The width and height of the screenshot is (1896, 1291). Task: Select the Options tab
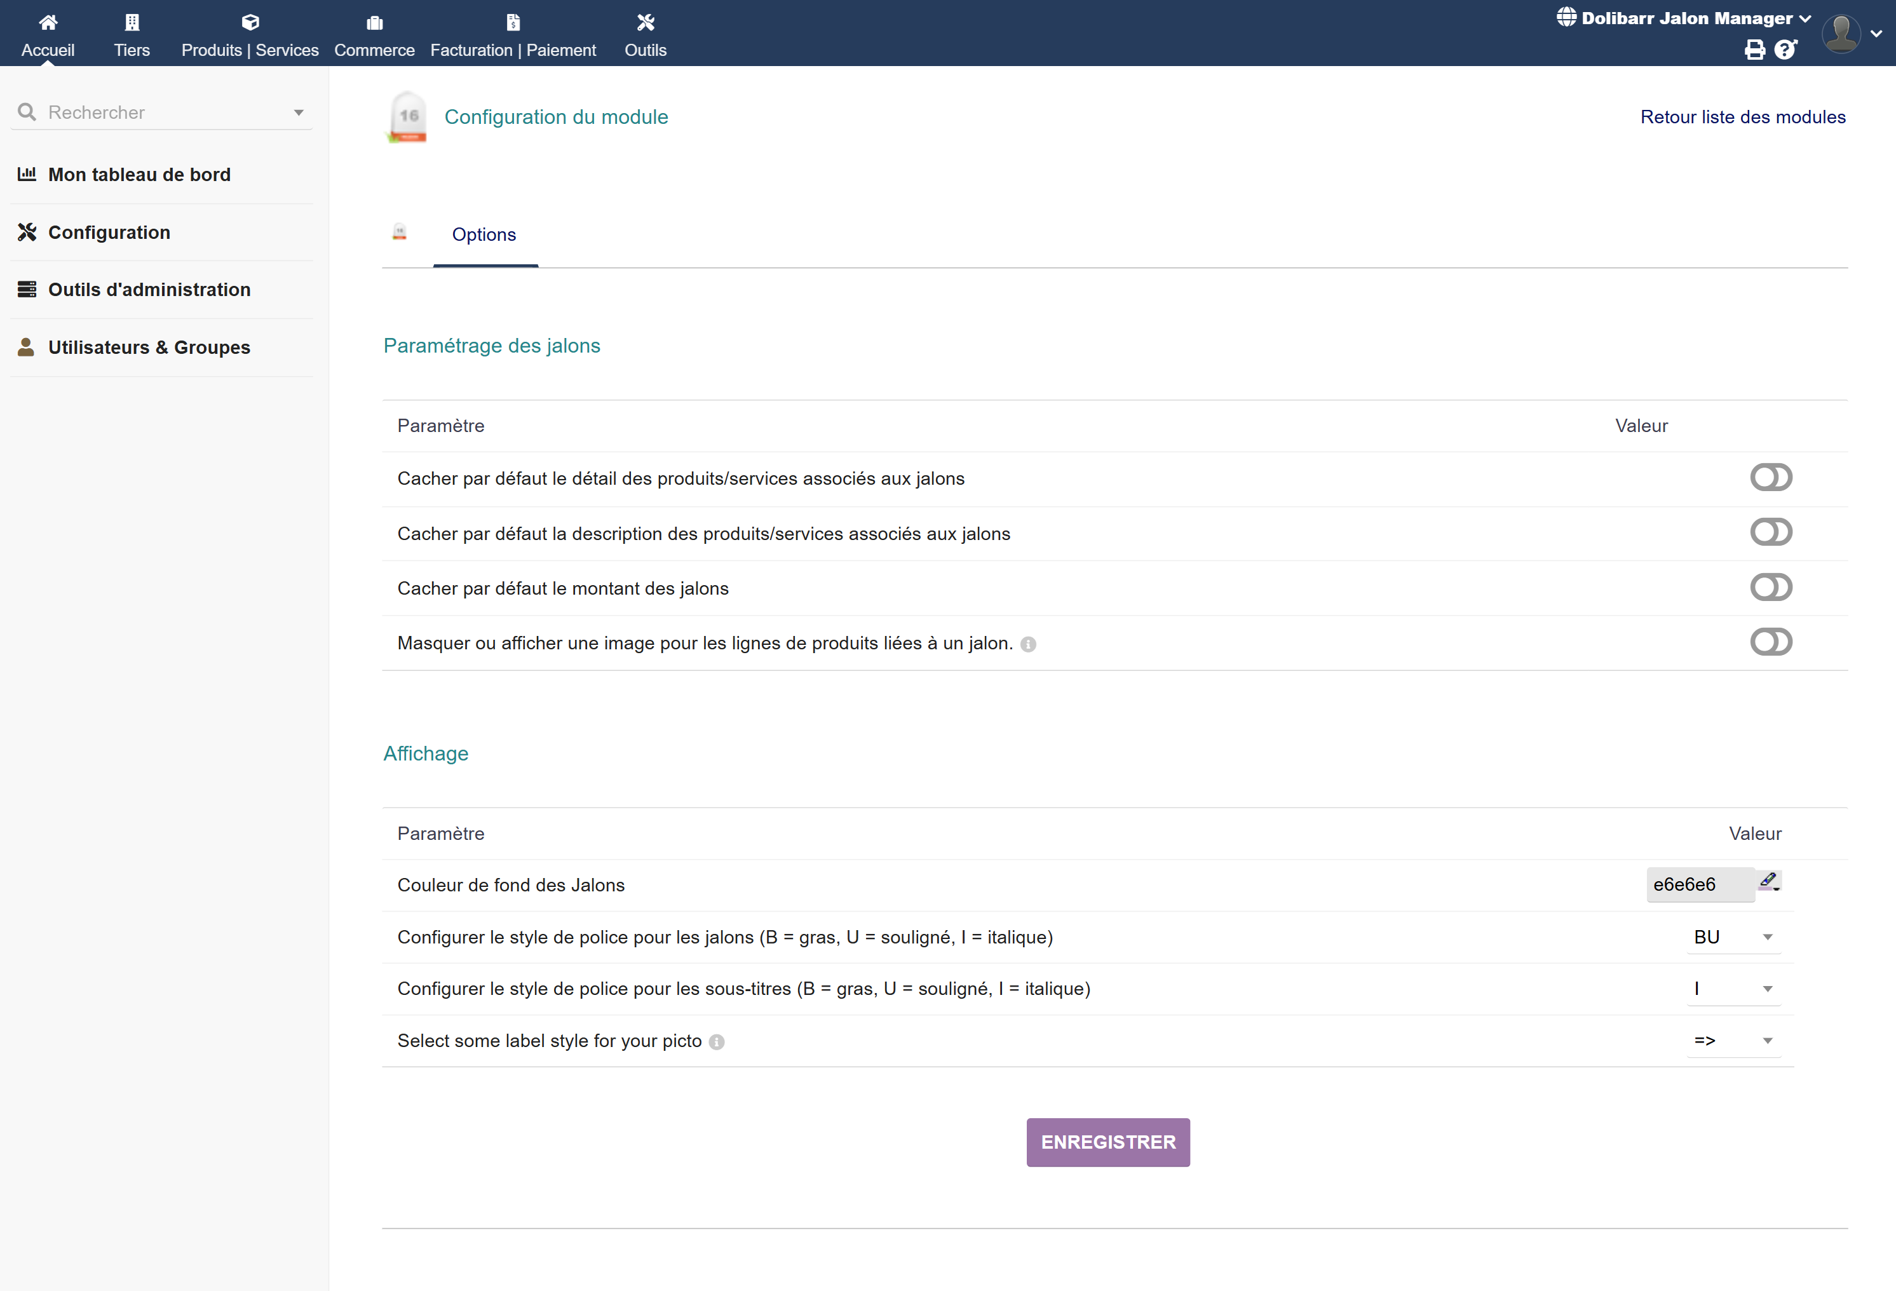[x=484, y=235]
